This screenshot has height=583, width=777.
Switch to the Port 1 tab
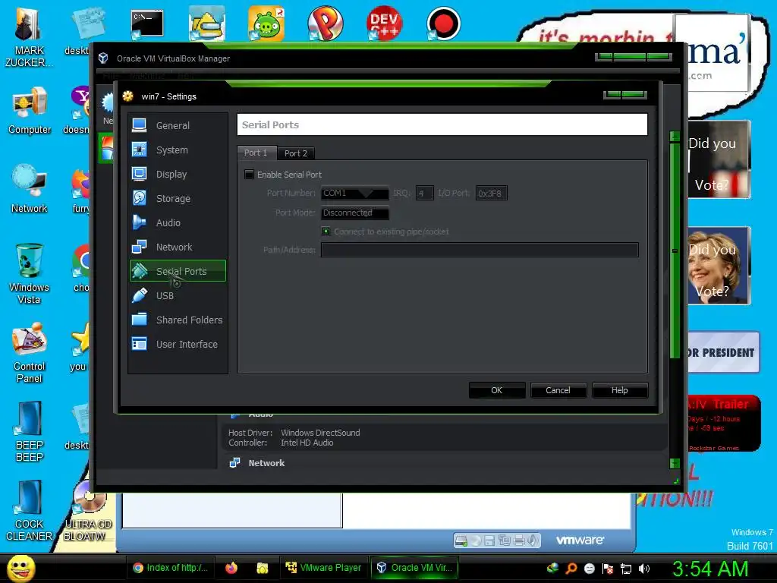256,153
